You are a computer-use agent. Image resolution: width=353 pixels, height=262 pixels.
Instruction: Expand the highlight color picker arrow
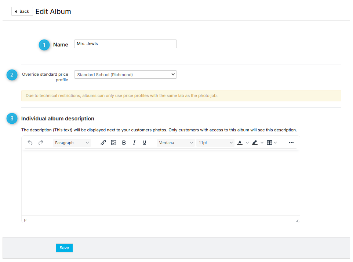(x=262, y=143)
